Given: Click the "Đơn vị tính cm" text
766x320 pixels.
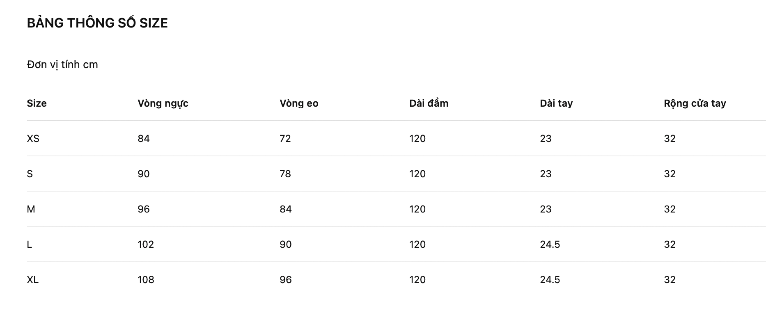Looking at the screenshot, I should [62, 65].
